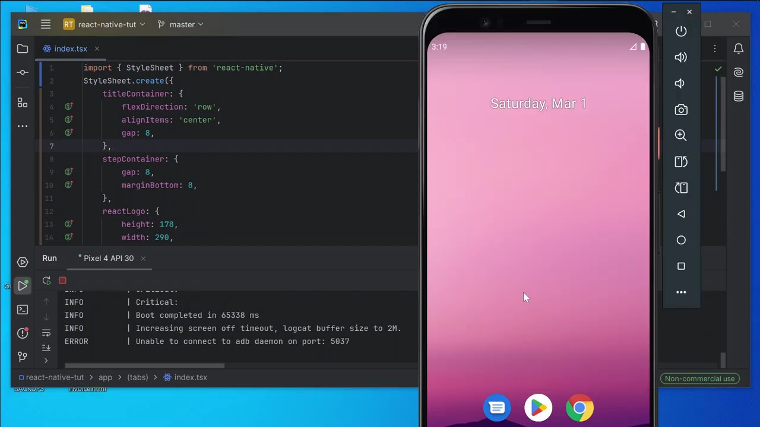Screen dimensions: 760x427
Task: Open the master branch dropdown
Action: click(180, 24)
